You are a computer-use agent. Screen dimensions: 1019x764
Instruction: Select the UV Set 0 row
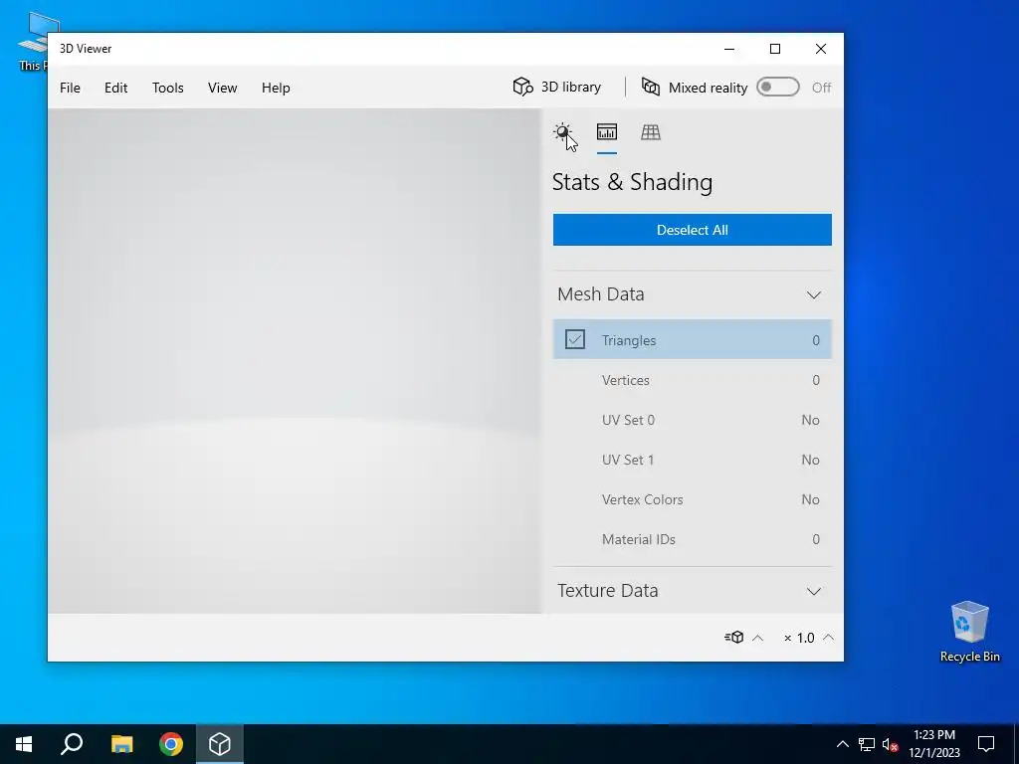click(693, 420)
